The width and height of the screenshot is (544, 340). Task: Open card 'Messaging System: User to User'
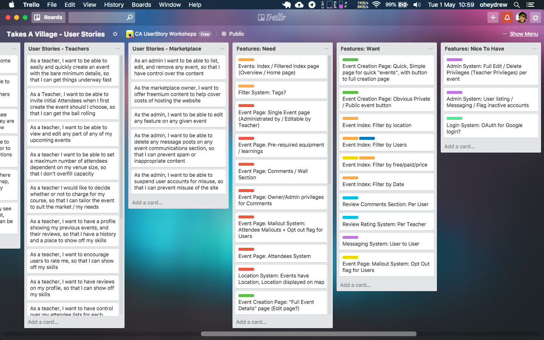[387, 241]
